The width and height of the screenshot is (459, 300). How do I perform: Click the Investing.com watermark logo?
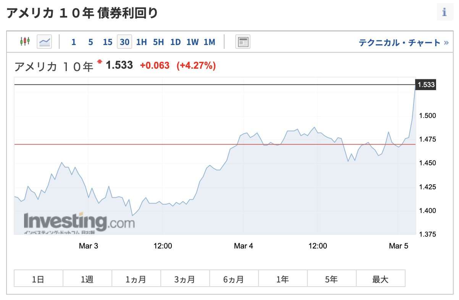79,223
